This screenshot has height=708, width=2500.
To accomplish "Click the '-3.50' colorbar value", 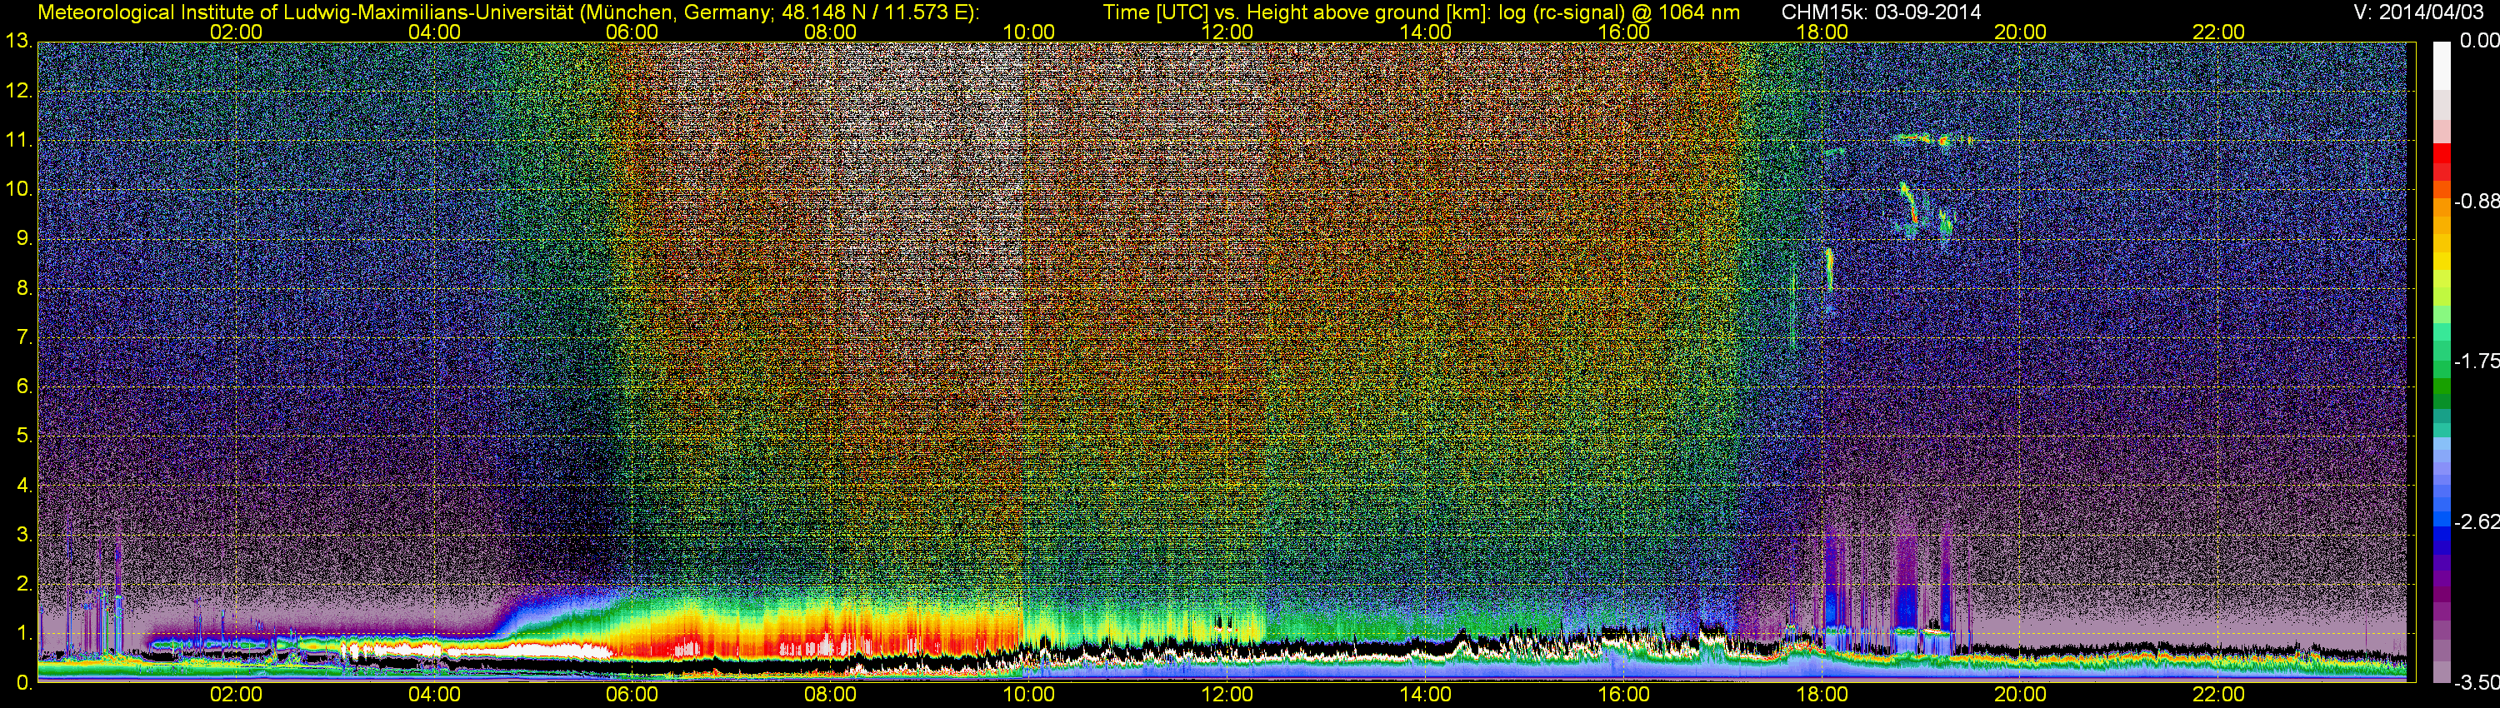I will pos(2476,683).
